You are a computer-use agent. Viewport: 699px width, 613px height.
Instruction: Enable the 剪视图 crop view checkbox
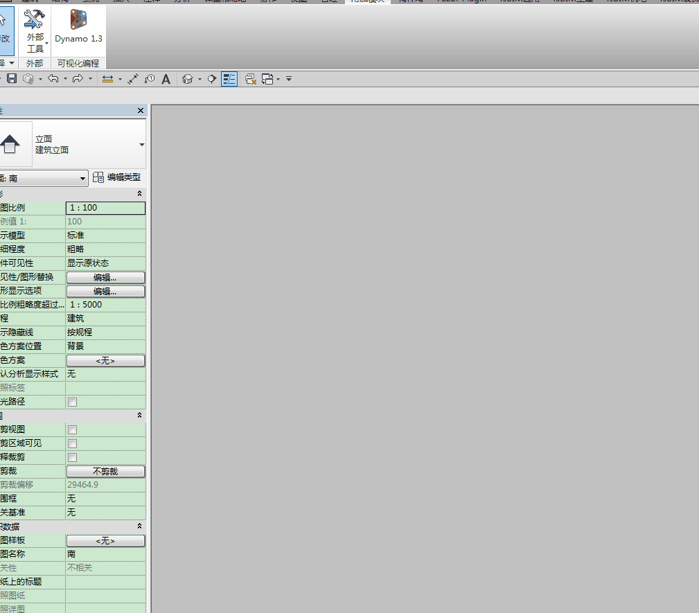[x=72, y=429]
